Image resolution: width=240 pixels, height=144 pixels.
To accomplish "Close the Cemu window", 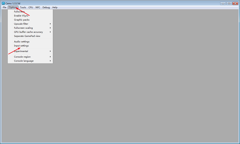I will [235, 3].
